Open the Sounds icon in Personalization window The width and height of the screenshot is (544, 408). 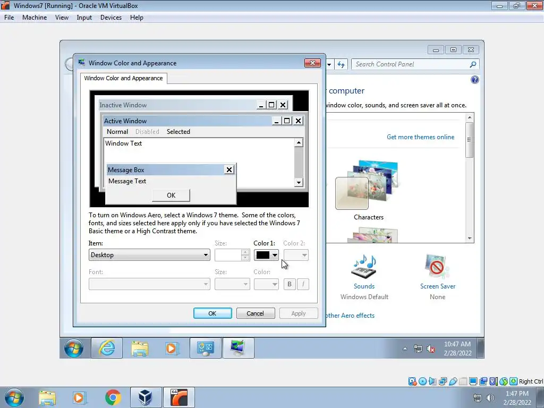click(x=364, y=267)
